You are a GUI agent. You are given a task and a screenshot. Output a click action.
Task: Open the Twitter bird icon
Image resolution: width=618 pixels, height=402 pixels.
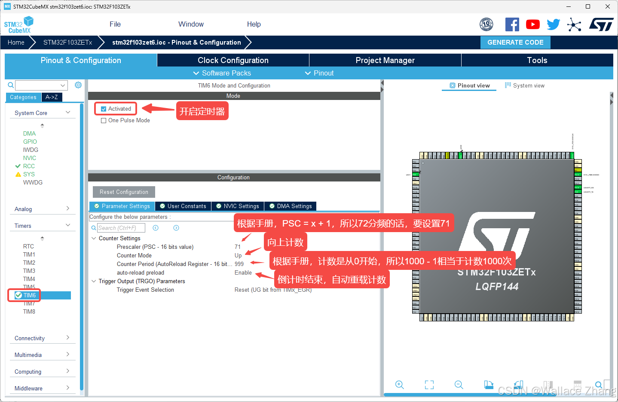pos(553,24)
